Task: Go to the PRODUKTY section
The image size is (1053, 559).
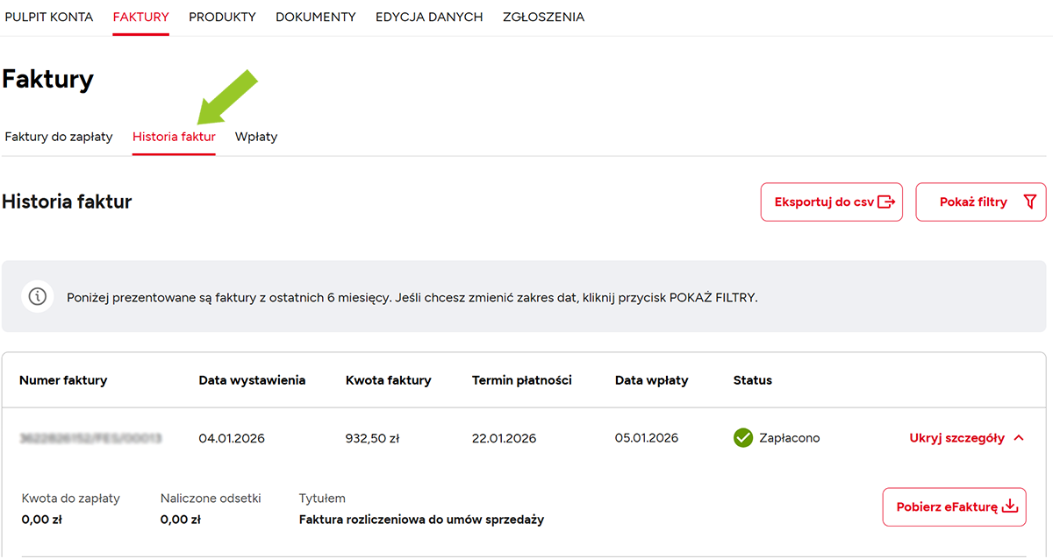Action: click(222, 17)
